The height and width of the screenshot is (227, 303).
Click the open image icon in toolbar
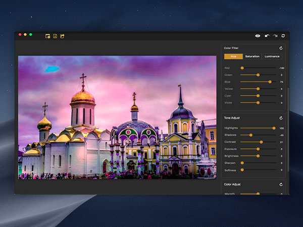point(48,36)
